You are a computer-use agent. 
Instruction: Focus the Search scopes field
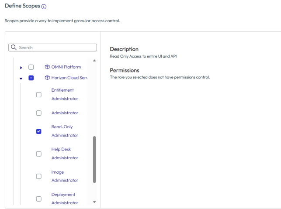click(x=52, y=48)
